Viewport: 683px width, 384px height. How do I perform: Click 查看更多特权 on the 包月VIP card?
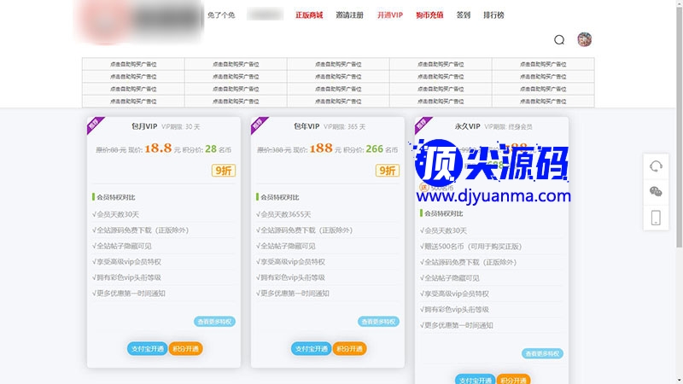(214, 322)
